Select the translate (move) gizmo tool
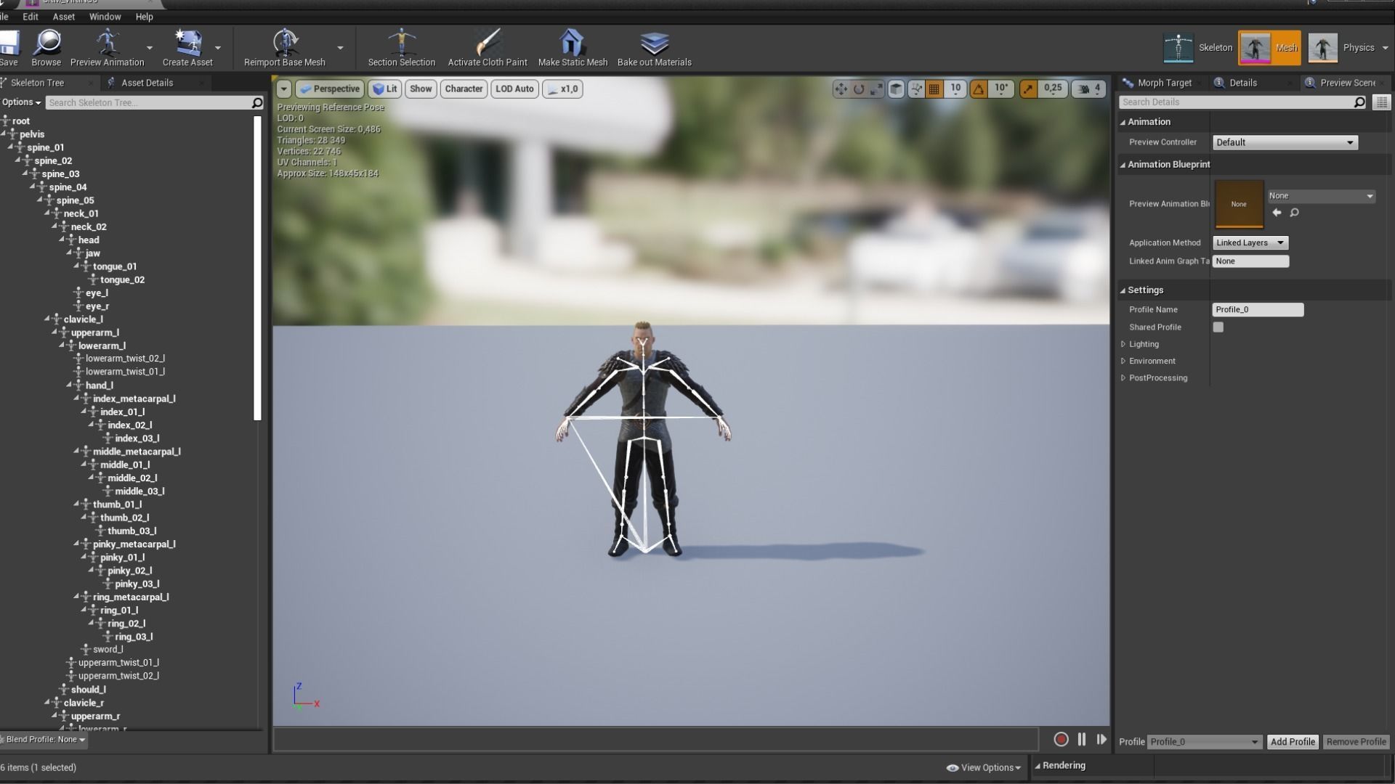The height and width of the screenshot is (784, 1395). [x=841, y=89]
